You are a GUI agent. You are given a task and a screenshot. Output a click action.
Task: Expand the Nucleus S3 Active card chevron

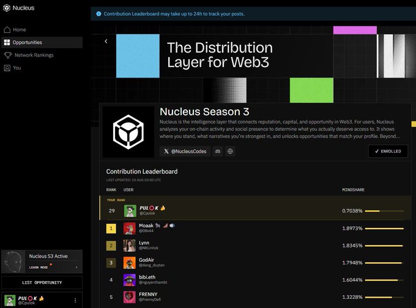coord(76,267)
